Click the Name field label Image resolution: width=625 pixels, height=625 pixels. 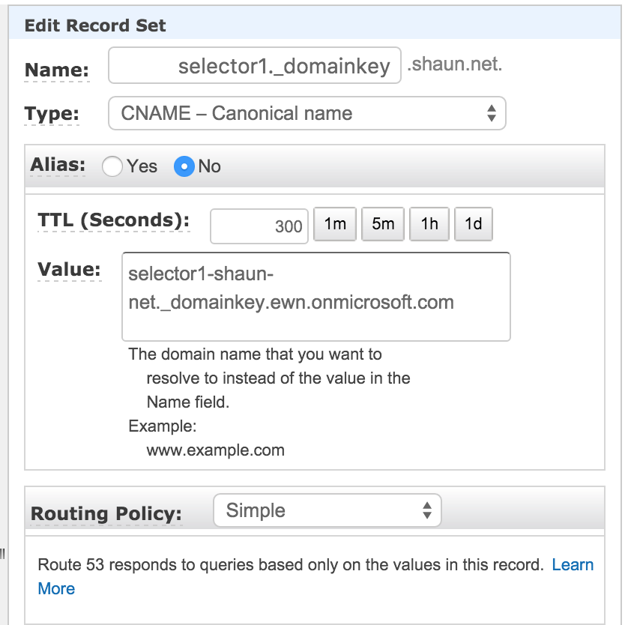57,70
